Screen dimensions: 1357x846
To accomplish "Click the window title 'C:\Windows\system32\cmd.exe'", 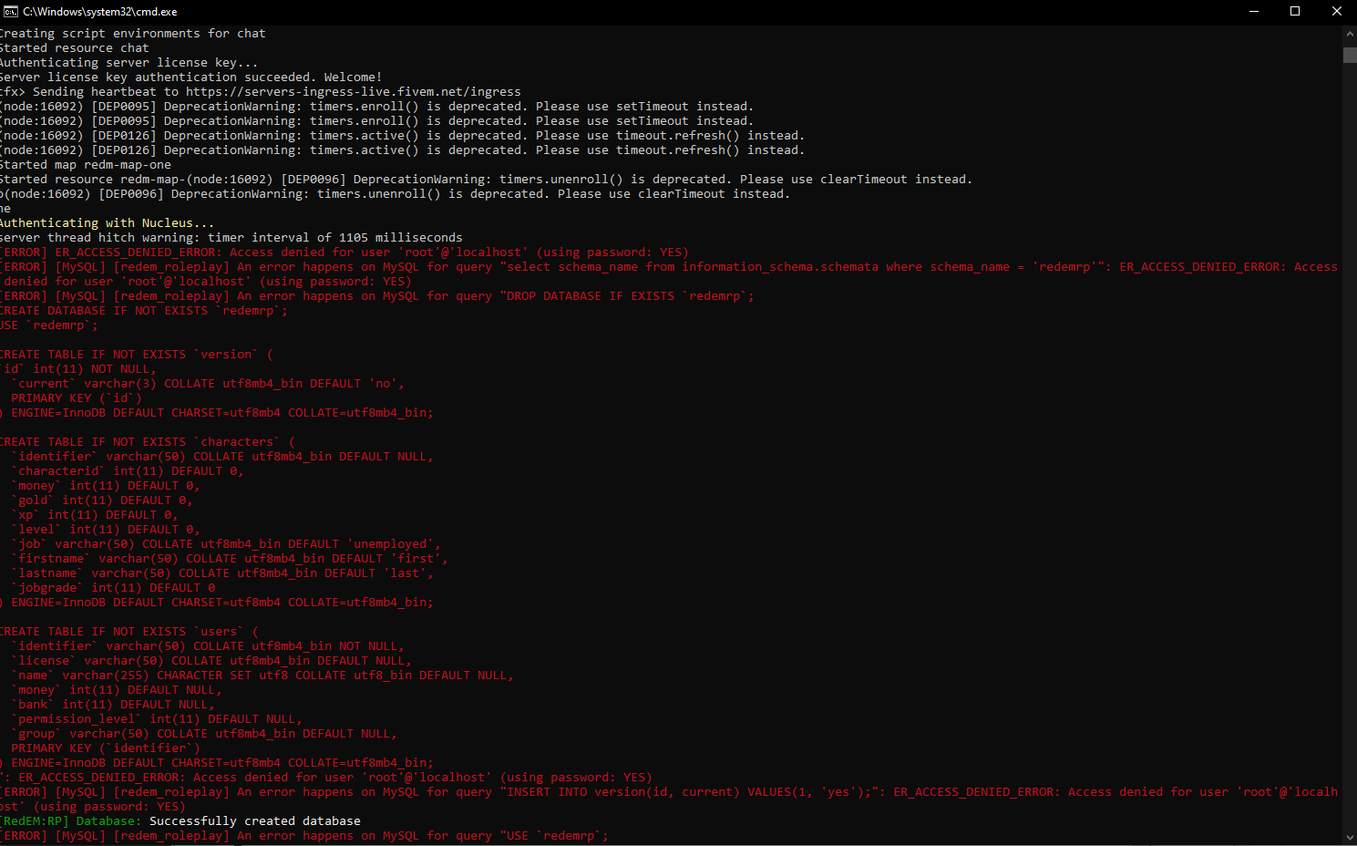I will pos(100,12).
